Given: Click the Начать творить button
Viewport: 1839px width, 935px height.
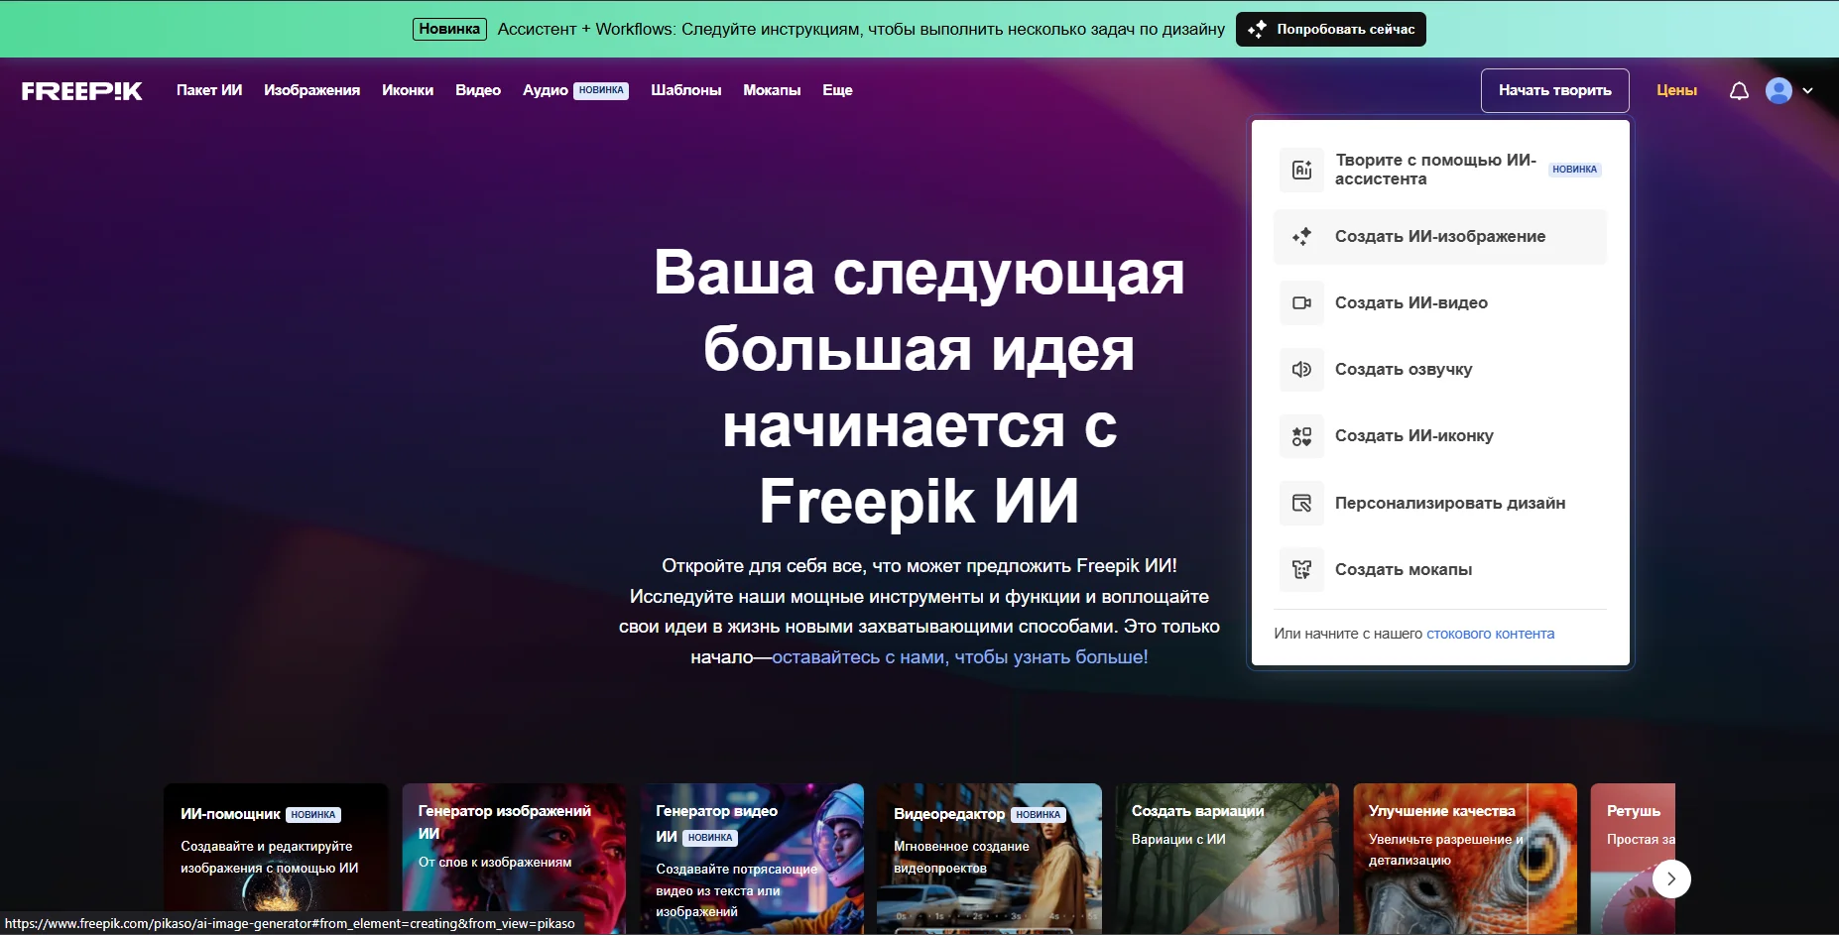Looking at the screenshot, I should (1555, 90).
